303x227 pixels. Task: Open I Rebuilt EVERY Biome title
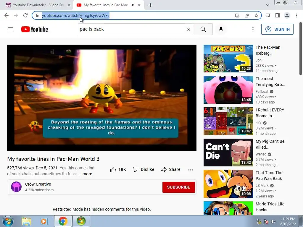pyautogui.click(x=270, y=113)
